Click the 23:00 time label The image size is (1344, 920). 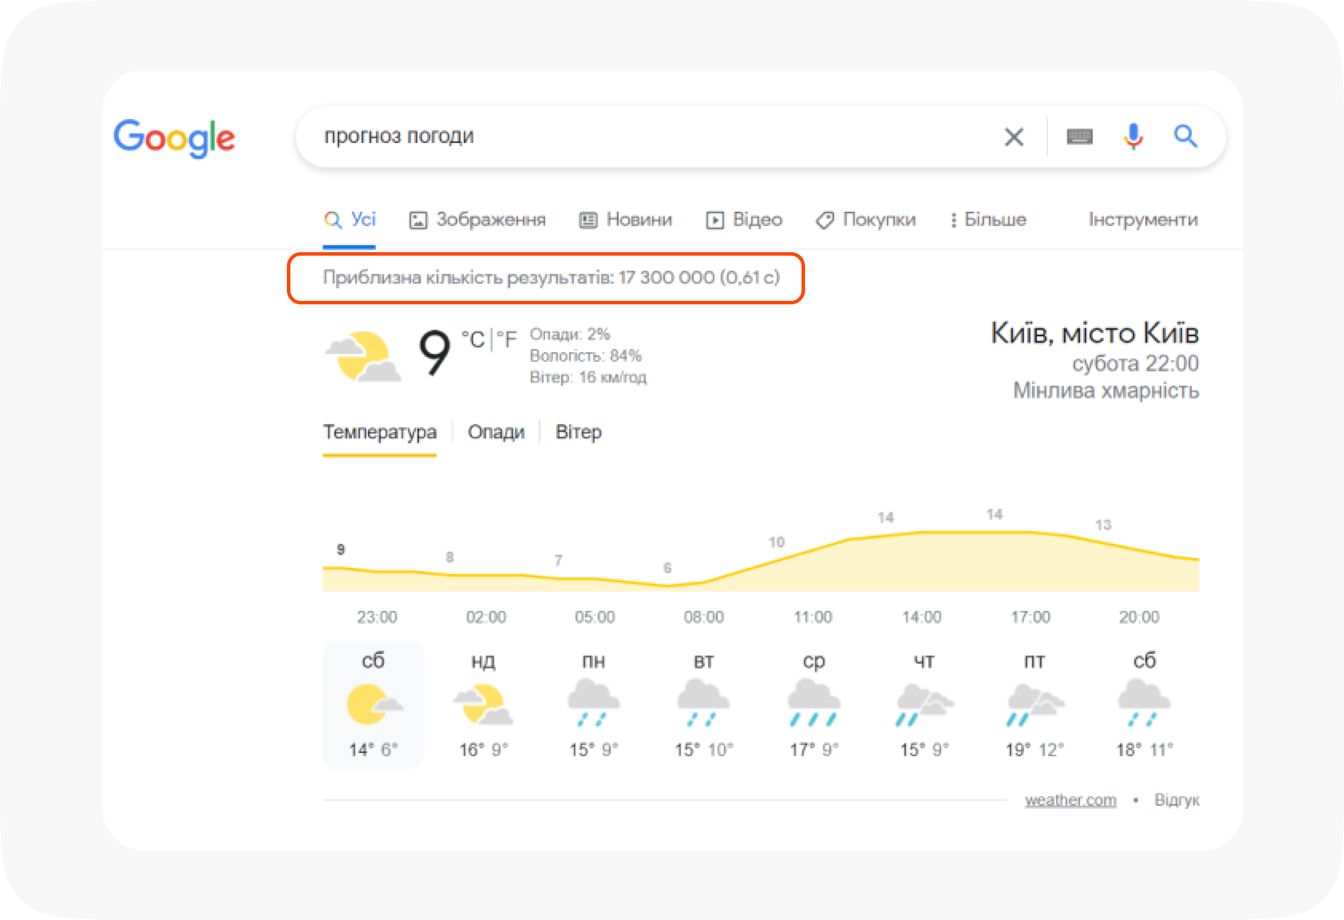coord(376,617)
